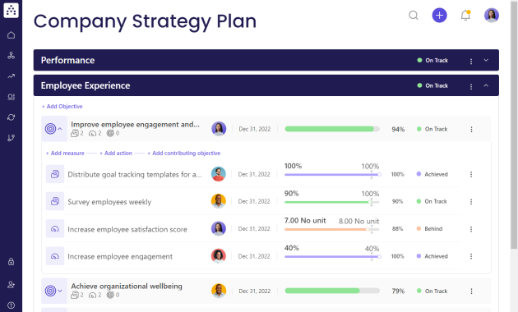Open the three-dot menu on Performance header
Screen dimensions: 518x312
[x=471, y=62]
